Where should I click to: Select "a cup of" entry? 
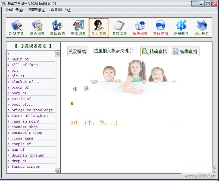click(31, 150)
